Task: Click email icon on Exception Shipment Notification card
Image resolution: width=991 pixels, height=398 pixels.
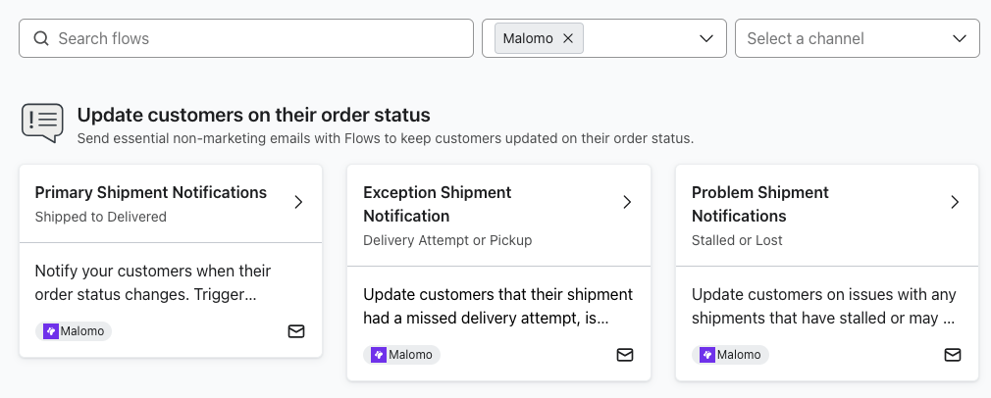Action: tap(625, 355)
